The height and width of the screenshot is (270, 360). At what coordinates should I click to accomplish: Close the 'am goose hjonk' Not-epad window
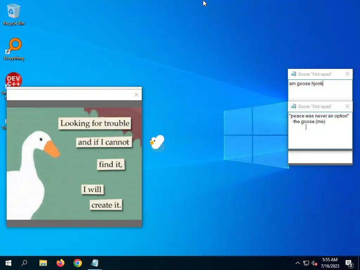pos(347,74)
